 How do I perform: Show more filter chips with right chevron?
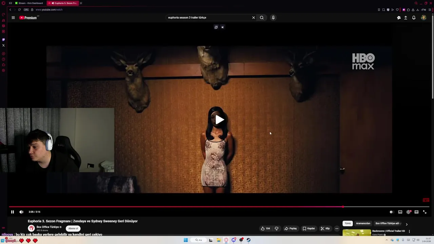click(x=407, y=224)
